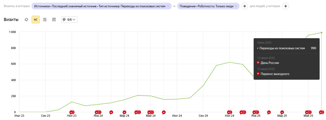Screen dimensions: 326x120
Task: Click the '400' y-axis label
Action: coord(14,80)
